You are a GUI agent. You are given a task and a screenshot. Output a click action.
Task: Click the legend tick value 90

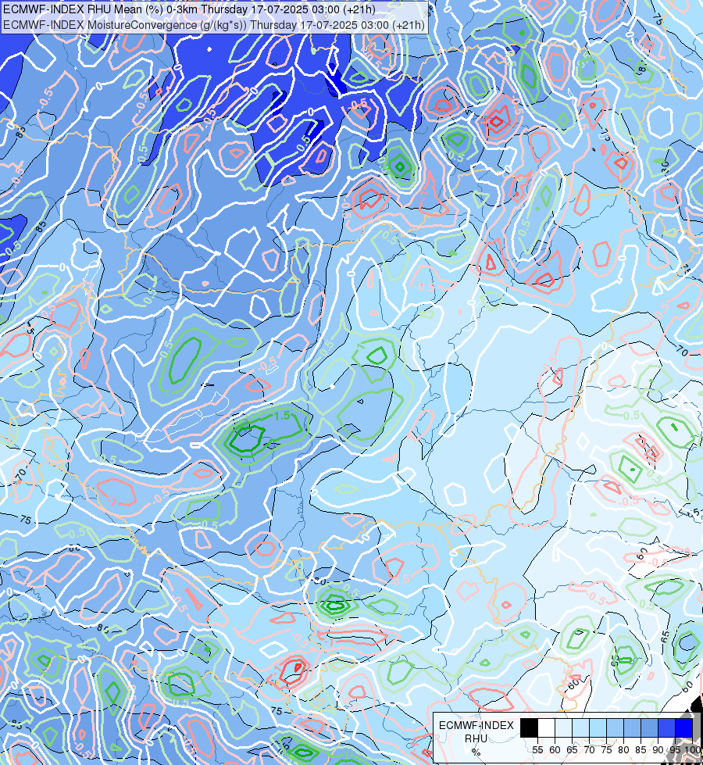[x=658, y=750]
